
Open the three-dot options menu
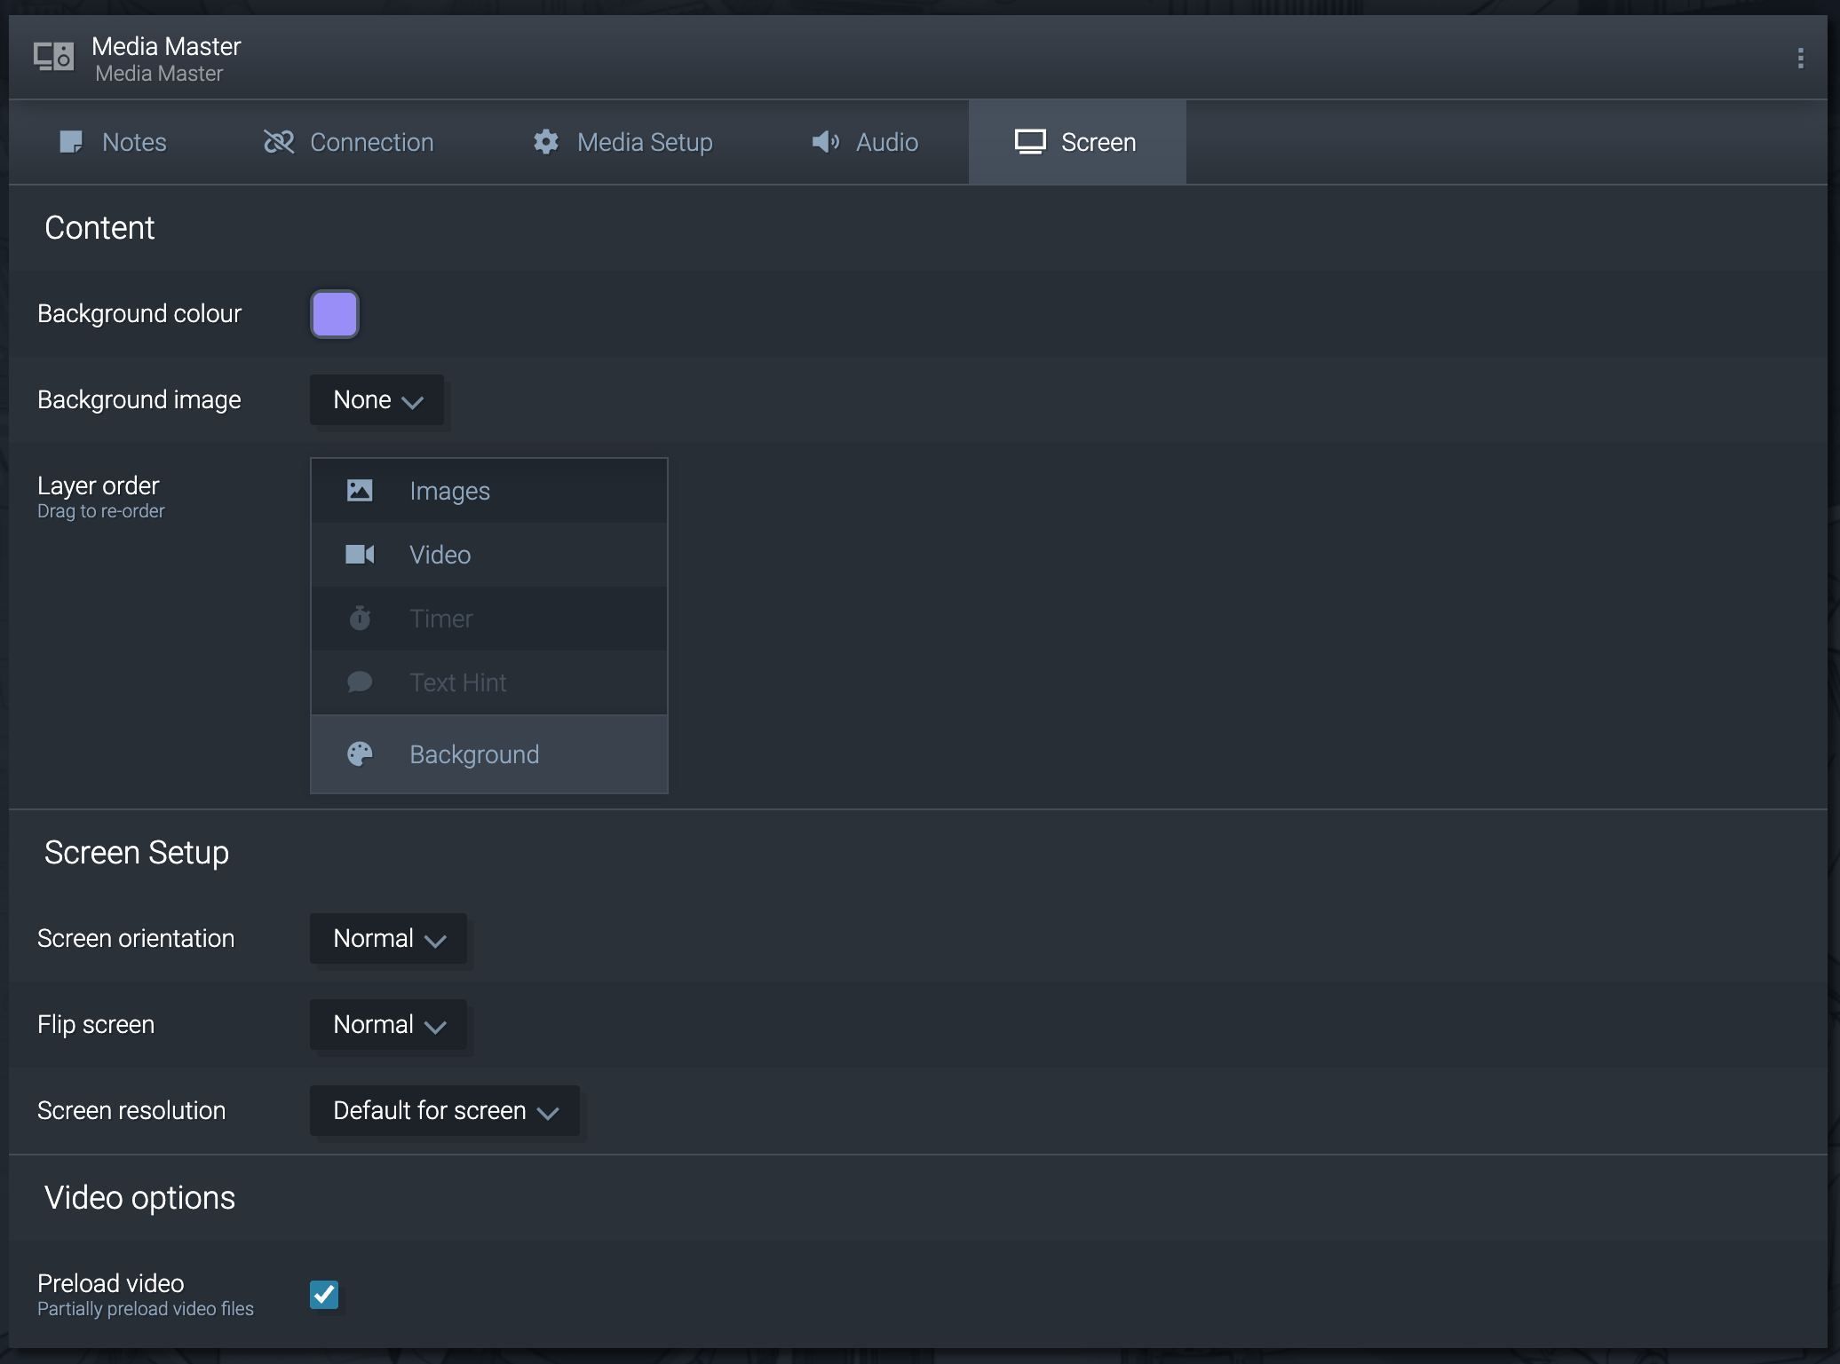point(1800,59)
